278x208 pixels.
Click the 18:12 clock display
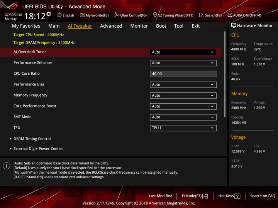(35, 16)
